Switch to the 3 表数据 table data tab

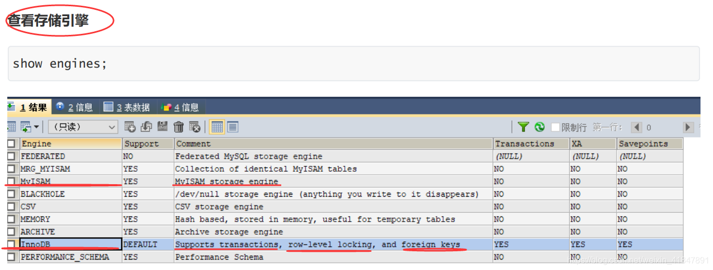127,107
